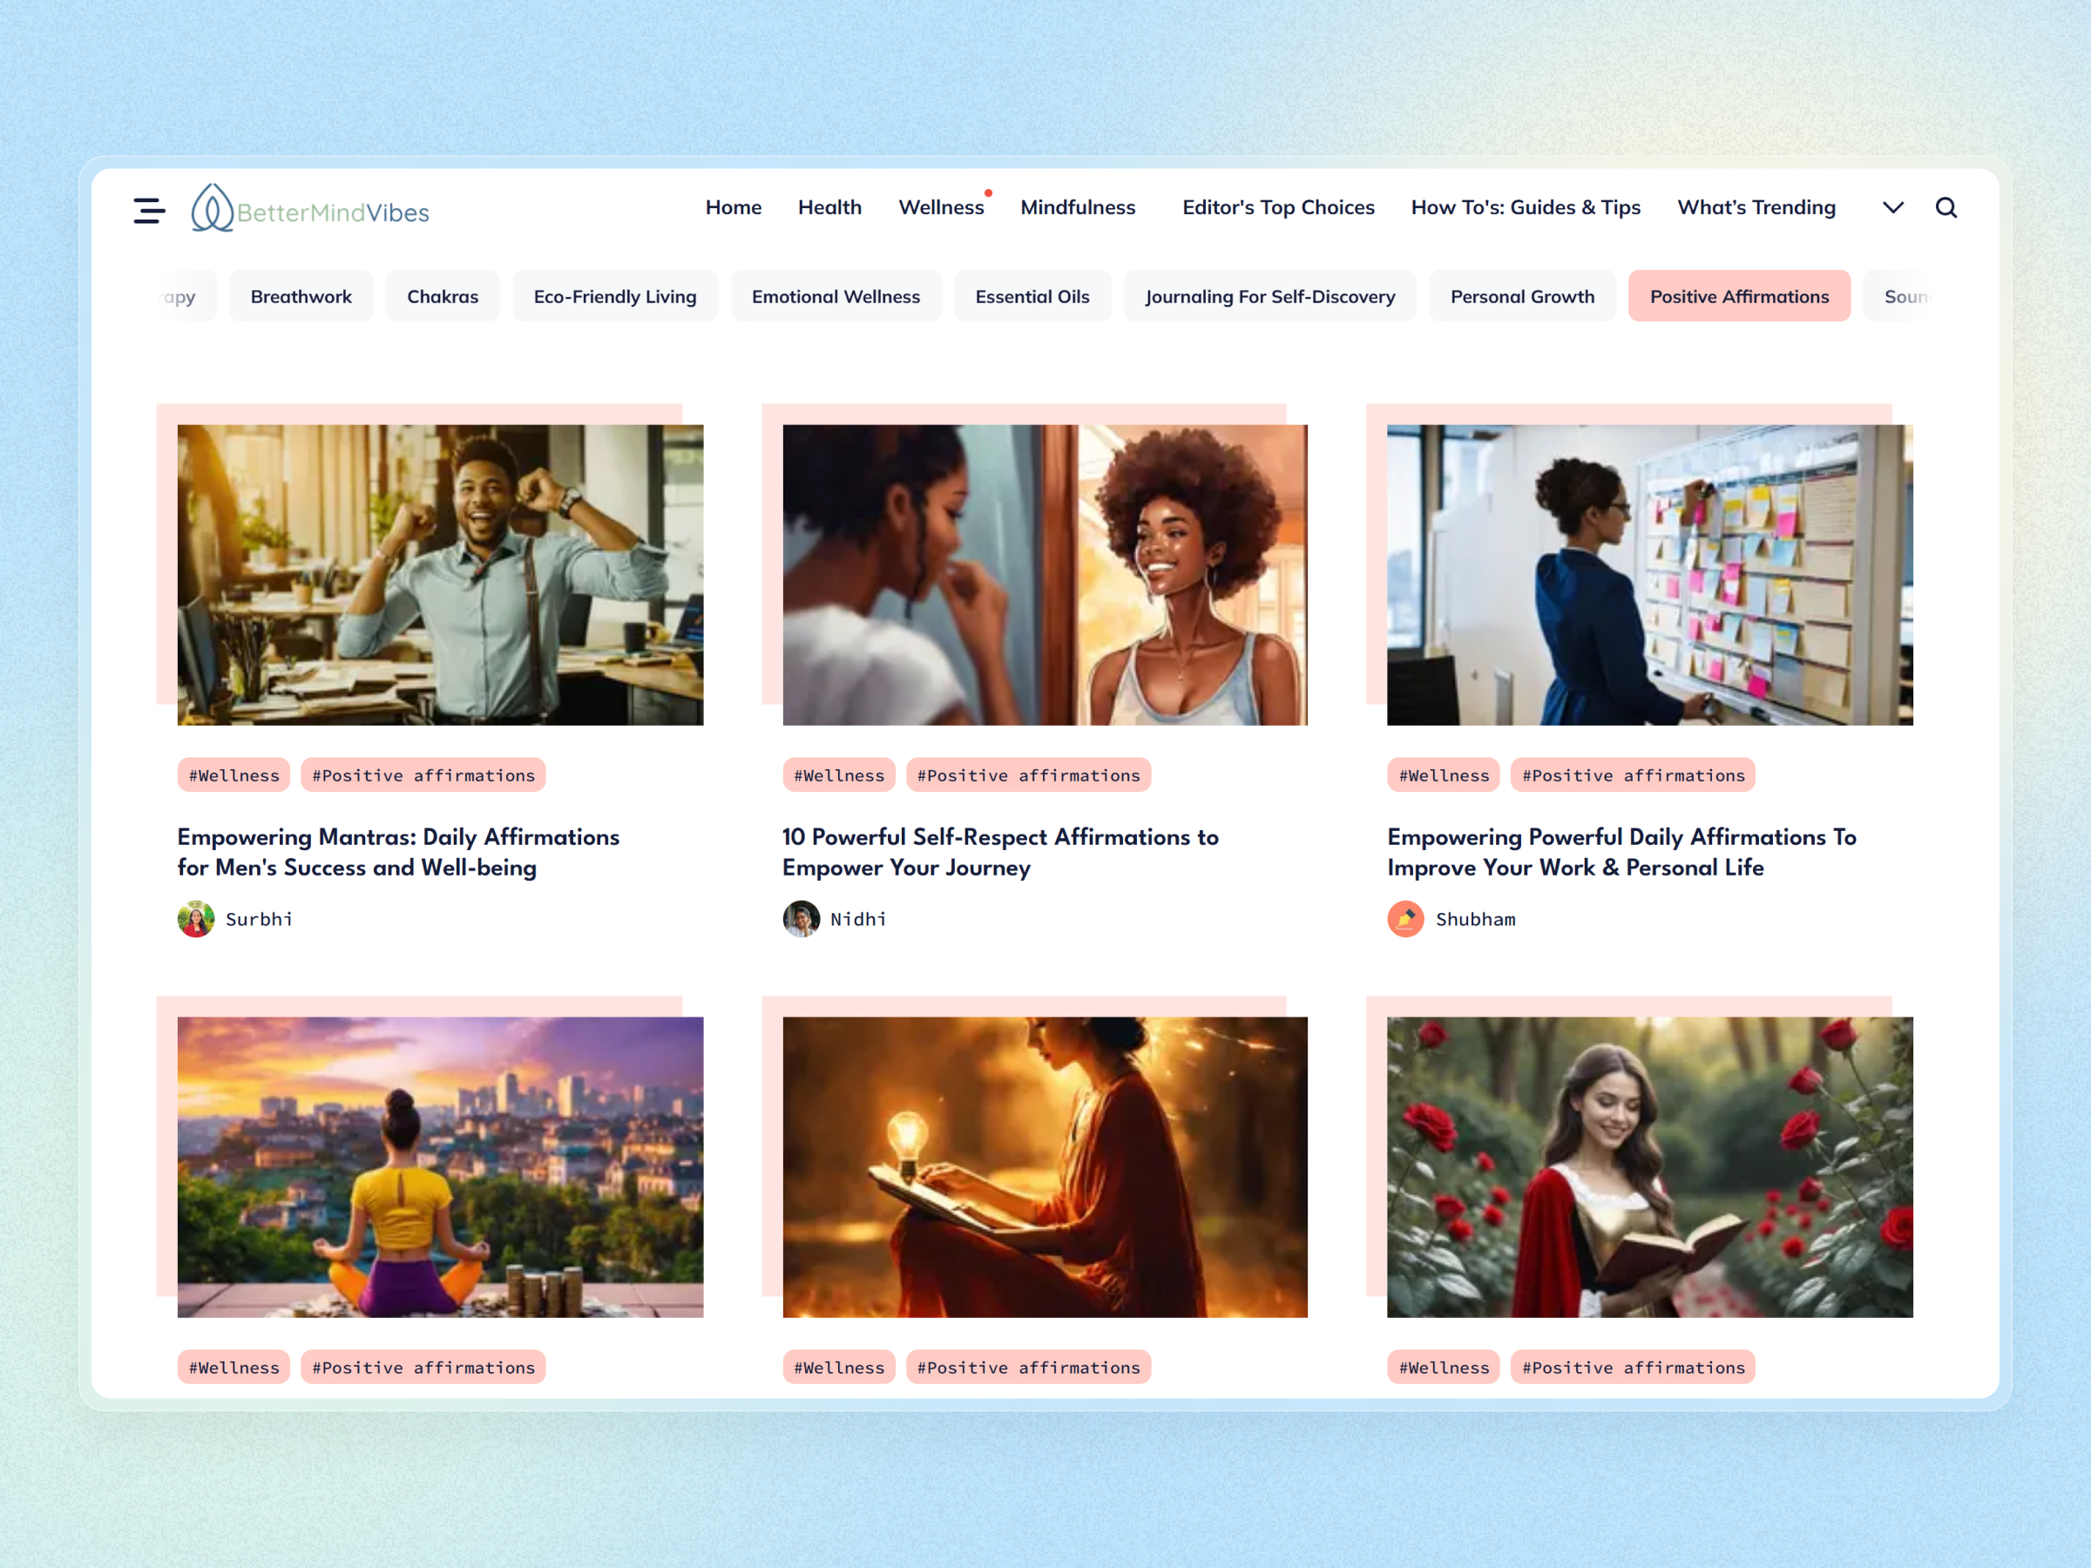Screen dimensions: 2091x1568
Task: Click Surbhi's author avatar
Action: click(x=196, y=919)
